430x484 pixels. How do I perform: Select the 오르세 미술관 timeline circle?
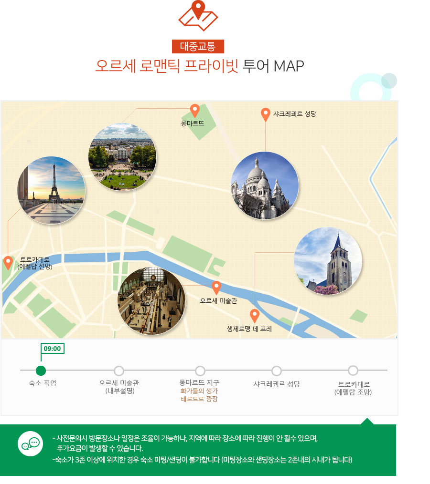pyautogui.click(x=119, y=371)
